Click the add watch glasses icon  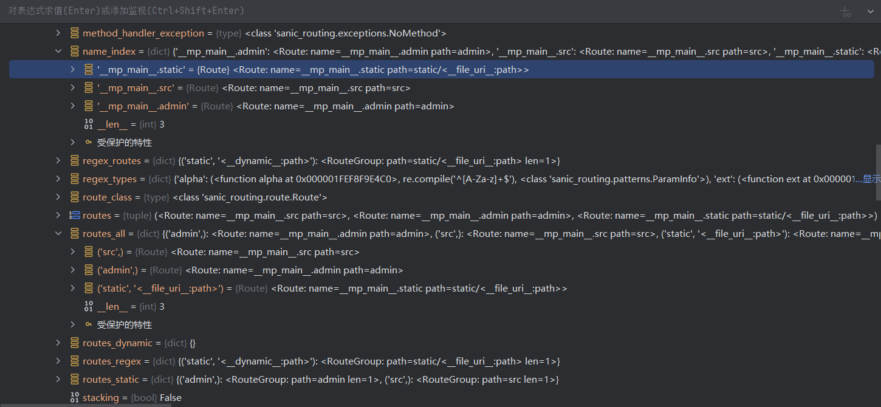[x=846, y=12]
